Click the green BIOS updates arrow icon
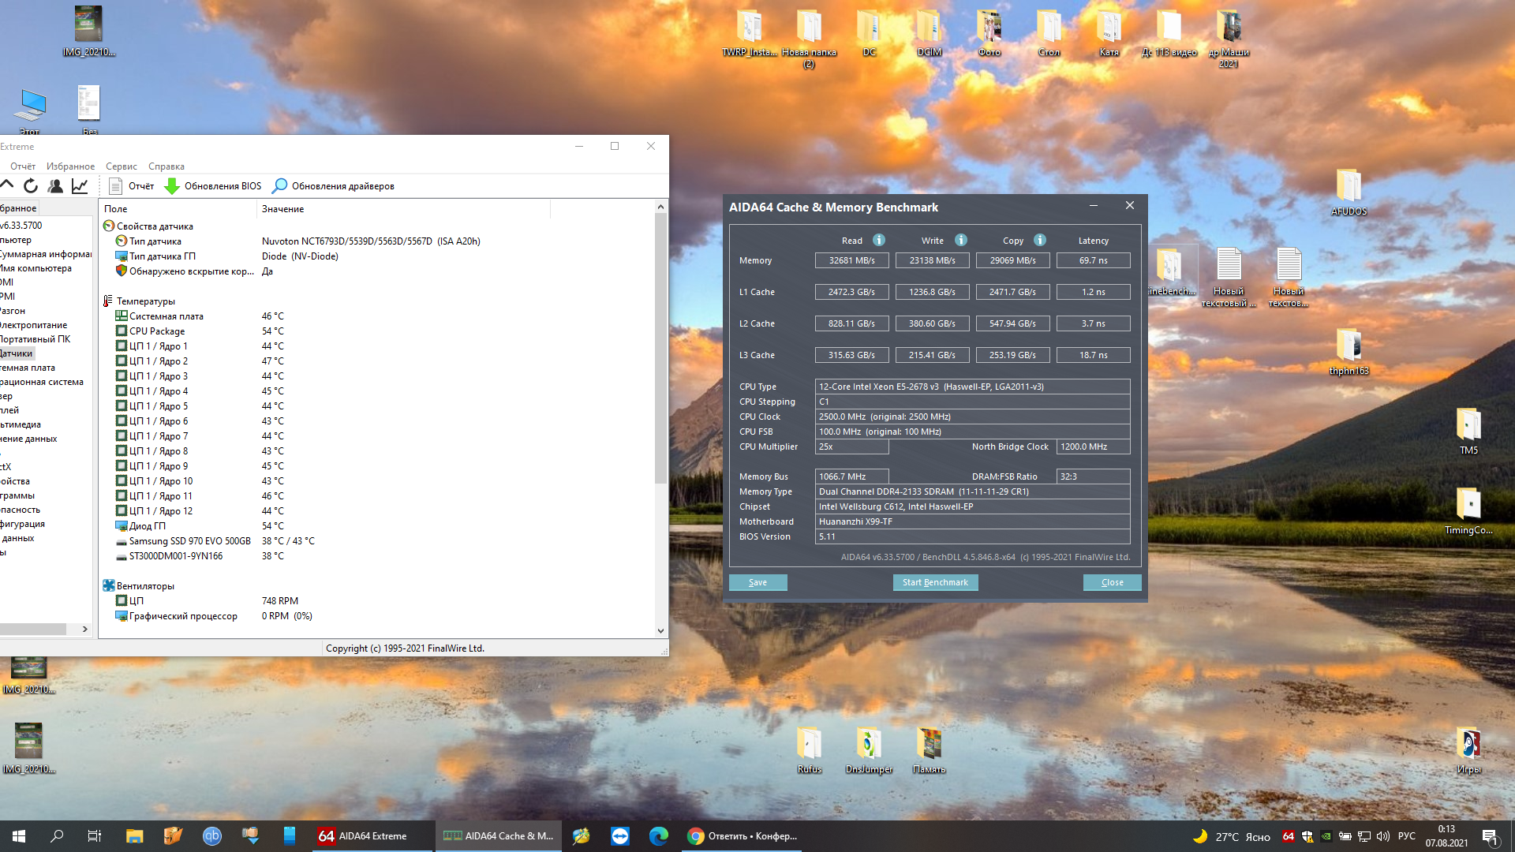This screenshot has width=1515, height=852. click(172, 186)
